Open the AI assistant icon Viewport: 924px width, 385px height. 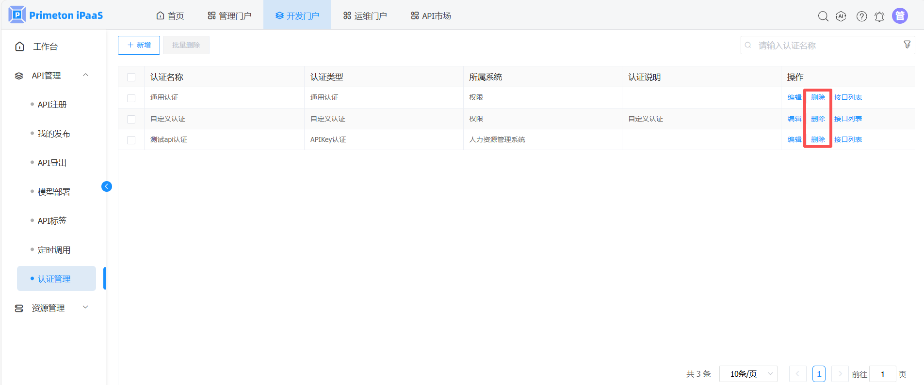point(841,16)
